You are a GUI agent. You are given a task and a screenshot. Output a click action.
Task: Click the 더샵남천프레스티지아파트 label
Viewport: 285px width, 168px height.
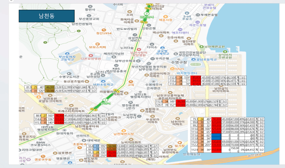coord(71,110)
